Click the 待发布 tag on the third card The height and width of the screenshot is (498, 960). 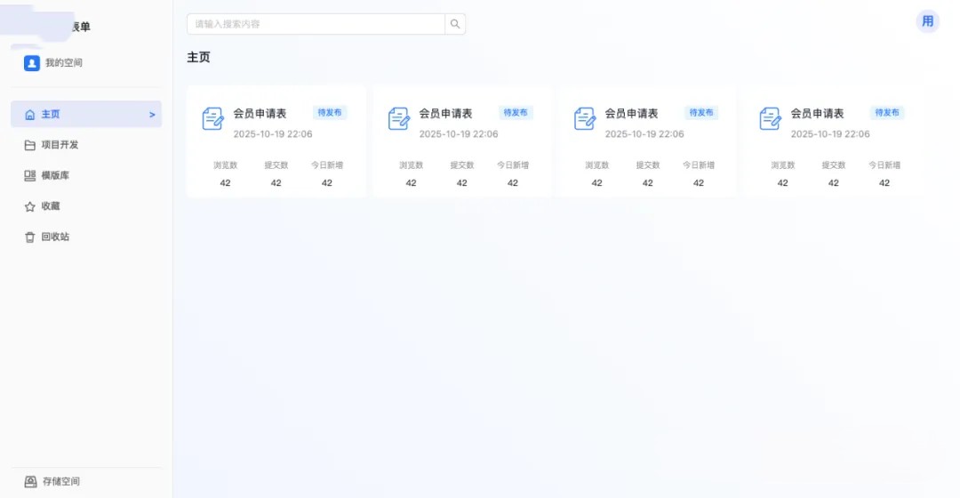(701, 113)
